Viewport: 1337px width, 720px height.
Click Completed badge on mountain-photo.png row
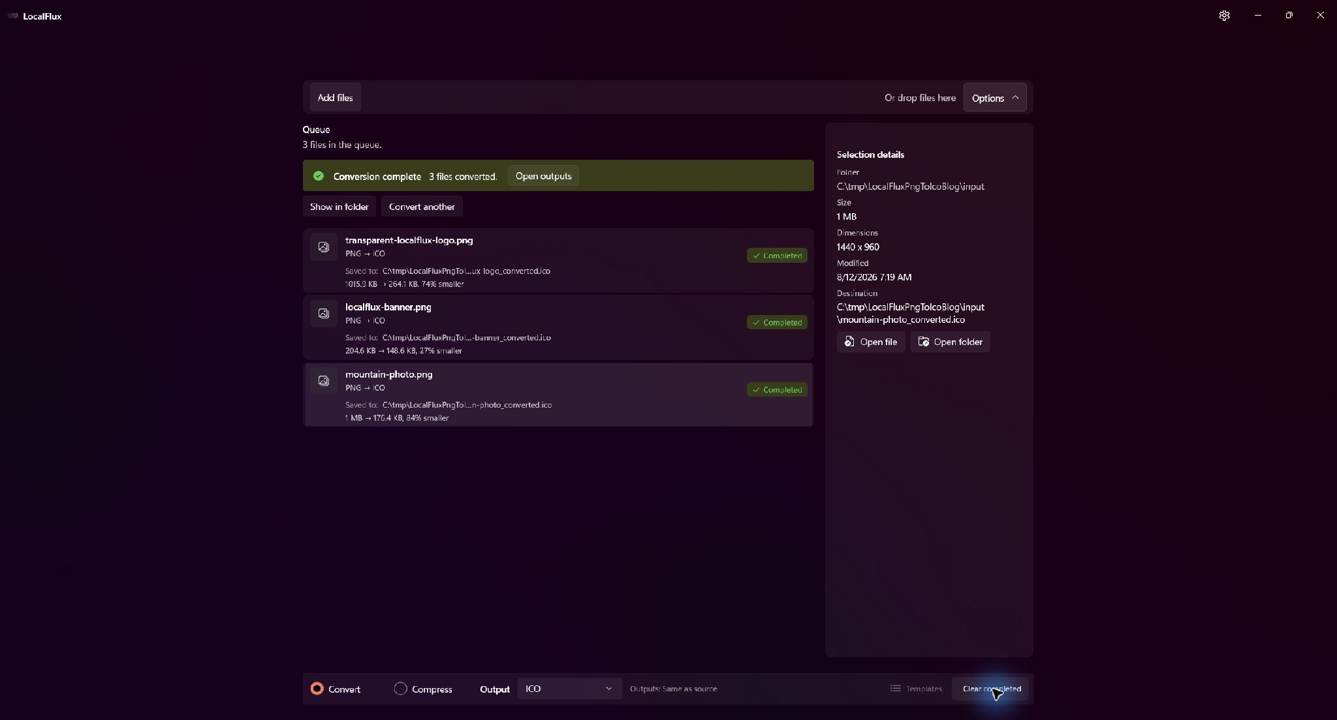[x=777, y=389]
